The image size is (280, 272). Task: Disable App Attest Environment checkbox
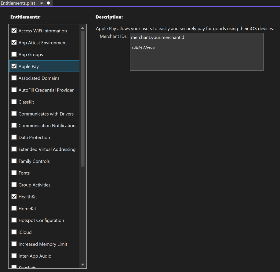pos(14,42)
